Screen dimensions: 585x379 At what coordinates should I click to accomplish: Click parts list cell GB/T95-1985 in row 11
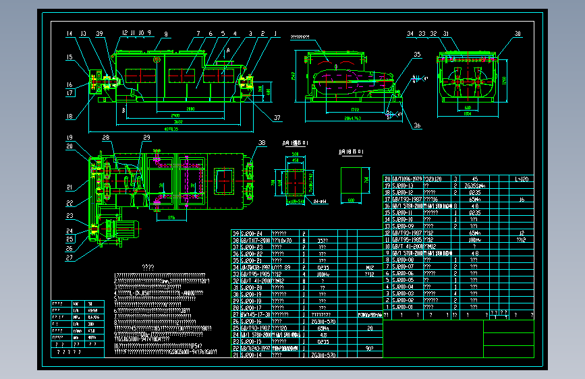407,240
